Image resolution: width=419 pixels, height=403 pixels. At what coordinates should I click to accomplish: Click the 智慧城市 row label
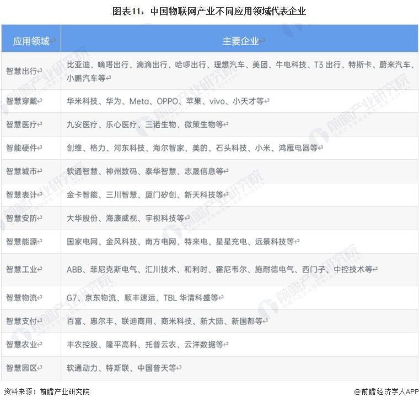click(22, 171)
